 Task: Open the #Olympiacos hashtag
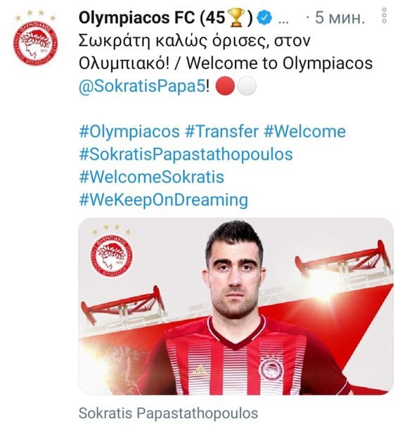click(x=129, y=132)
